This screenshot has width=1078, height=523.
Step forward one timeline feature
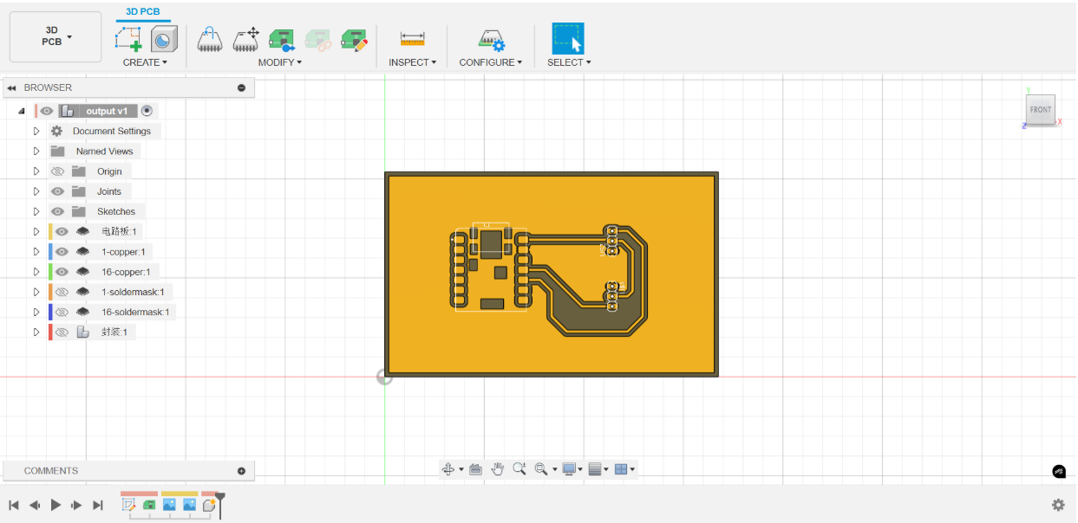[77, 505]
